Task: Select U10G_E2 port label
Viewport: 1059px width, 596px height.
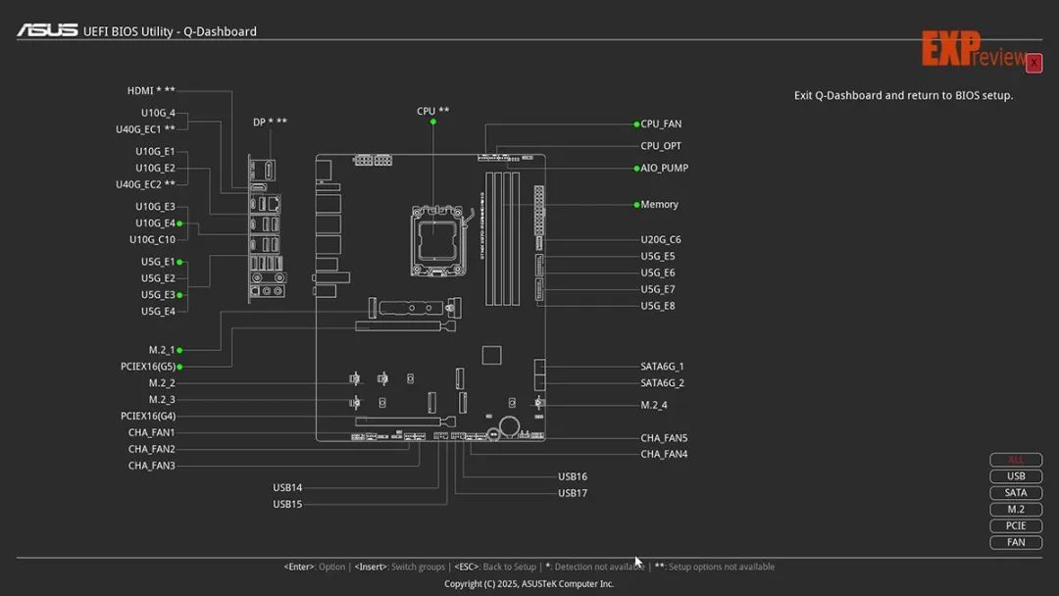Action: click(x=155, y=168)
